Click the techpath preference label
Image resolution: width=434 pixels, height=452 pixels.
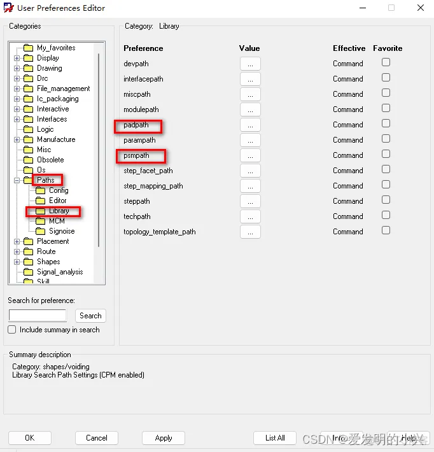(137, 216)
